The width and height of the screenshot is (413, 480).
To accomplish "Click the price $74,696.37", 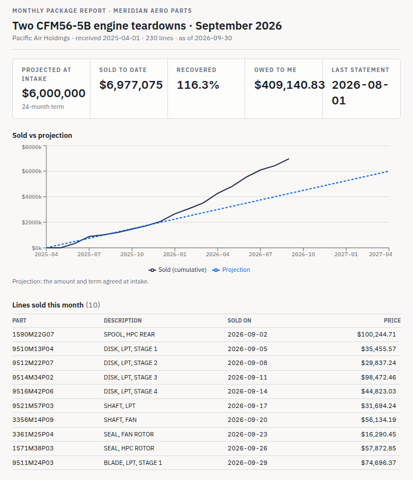I will [378, 463].
